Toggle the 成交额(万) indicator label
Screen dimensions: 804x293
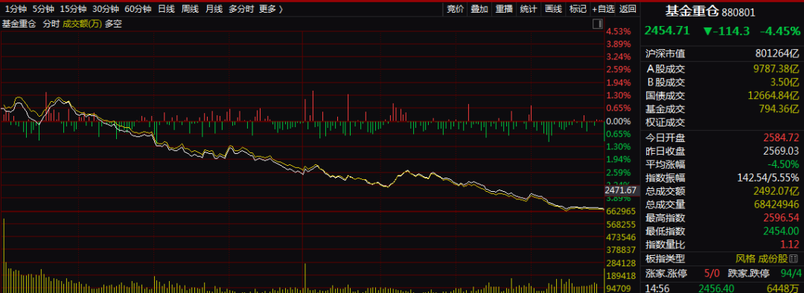pyautogui.click(x=82, y=24)
